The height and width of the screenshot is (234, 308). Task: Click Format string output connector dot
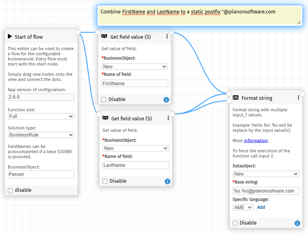pos(302,94)
